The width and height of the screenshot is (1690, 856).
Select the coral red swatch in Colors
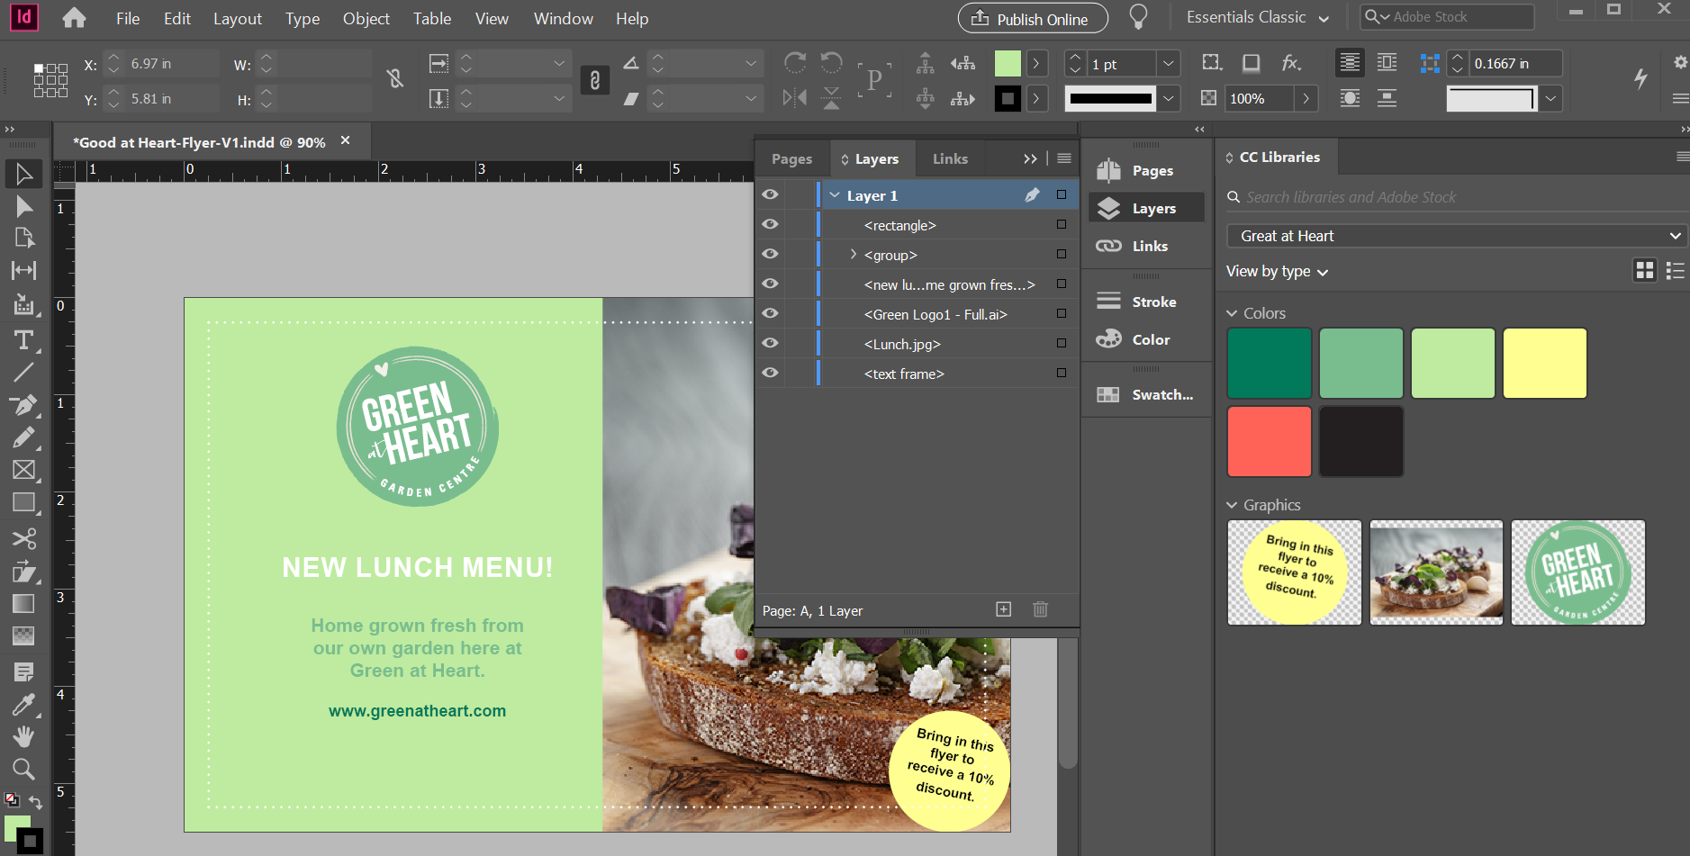[1269, 441]
